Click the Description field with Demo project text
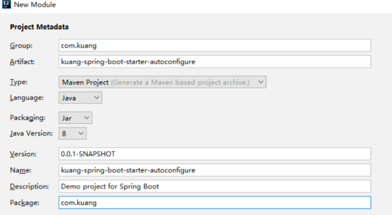Image resolution: width=392 pixels, height=215 pixels. coord(215,186)
